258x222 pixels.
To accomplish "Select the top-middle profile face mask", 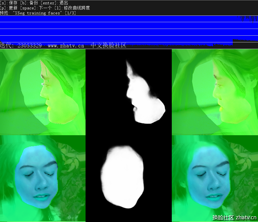I will 129,92.
